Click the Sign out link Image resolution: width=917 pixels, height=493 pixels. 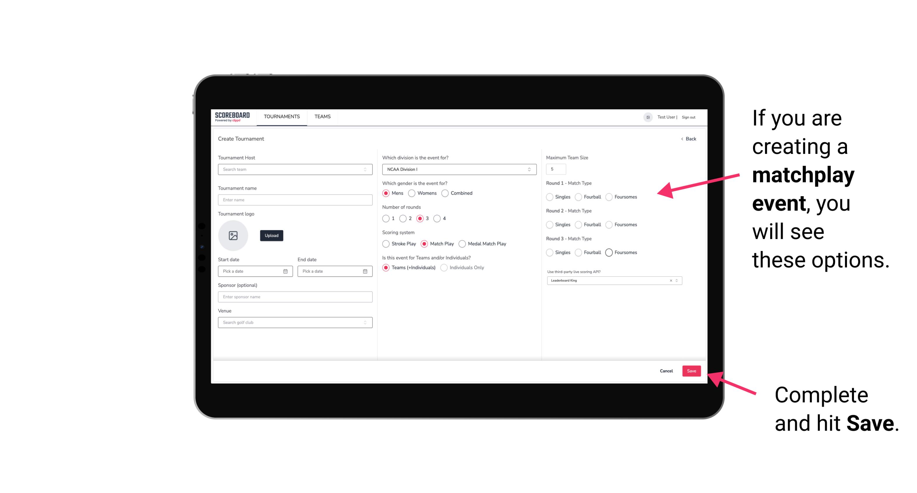[x=689, y=117]
